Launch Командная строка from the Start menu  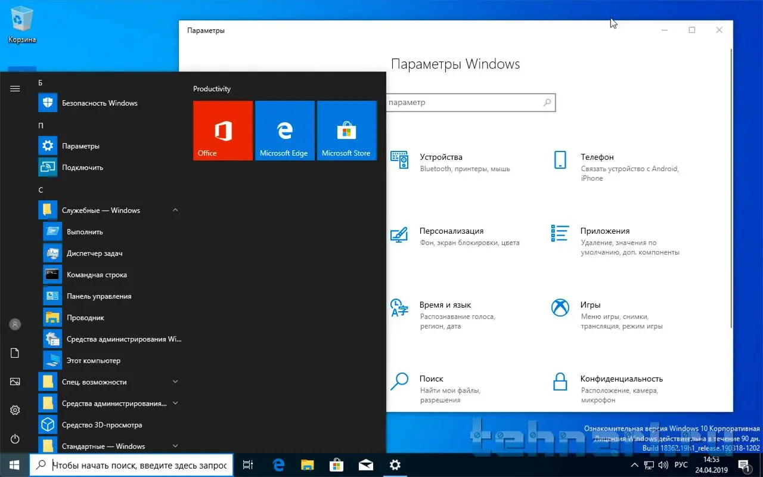97,275
